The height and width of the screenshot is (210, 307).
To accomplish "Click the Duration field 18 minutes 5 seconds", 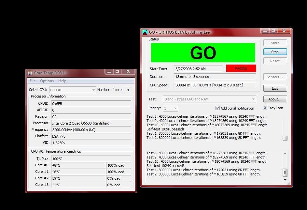I will [215, 77].
